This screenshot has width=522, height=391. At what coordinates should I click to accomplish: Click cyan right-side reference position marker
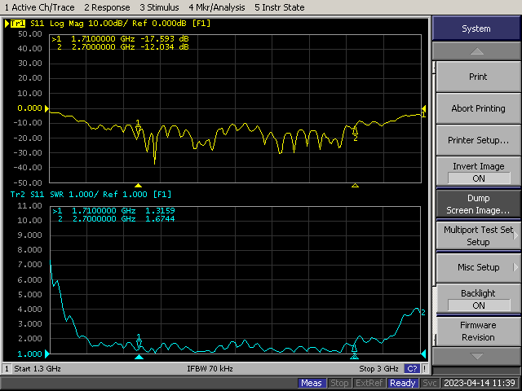[423, 354]
